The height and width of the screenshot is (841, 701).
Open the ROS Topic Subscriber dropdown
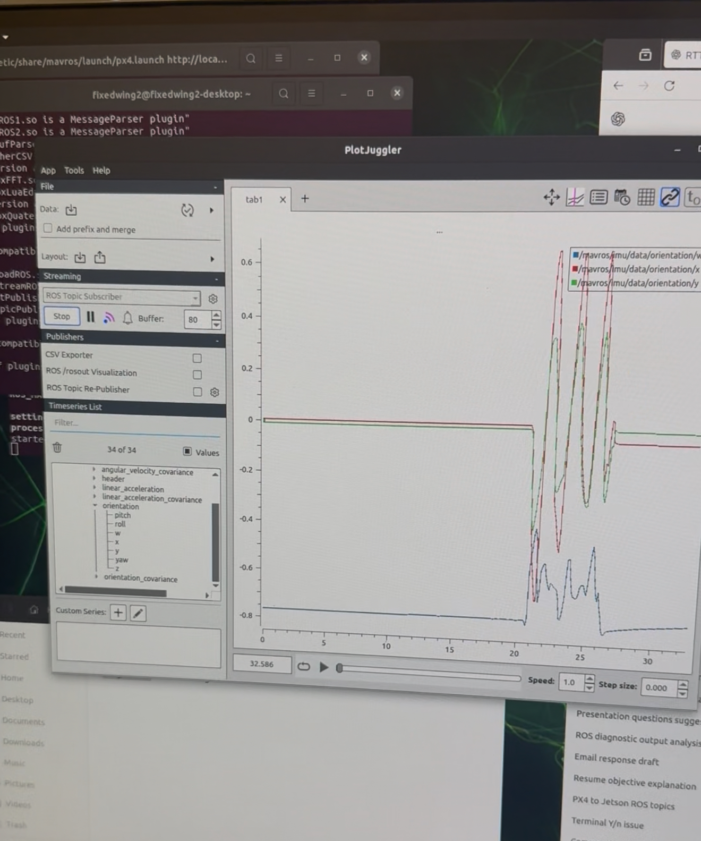coord(122,297)
